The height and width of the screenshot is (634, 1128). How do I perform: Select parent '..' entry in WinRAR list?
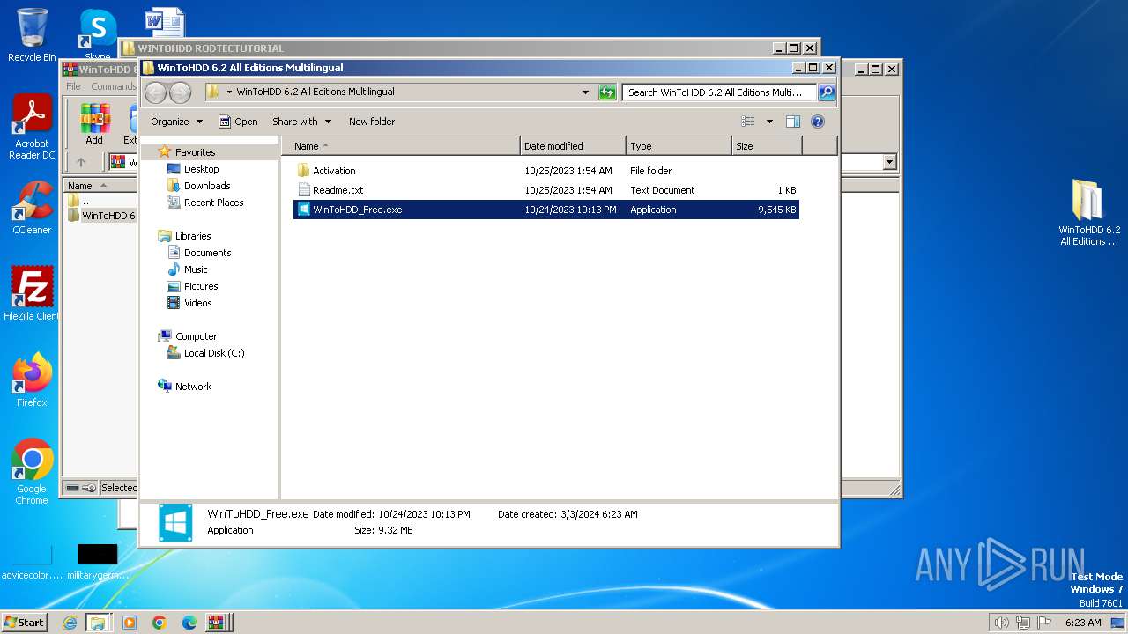(x=79, y=201)
